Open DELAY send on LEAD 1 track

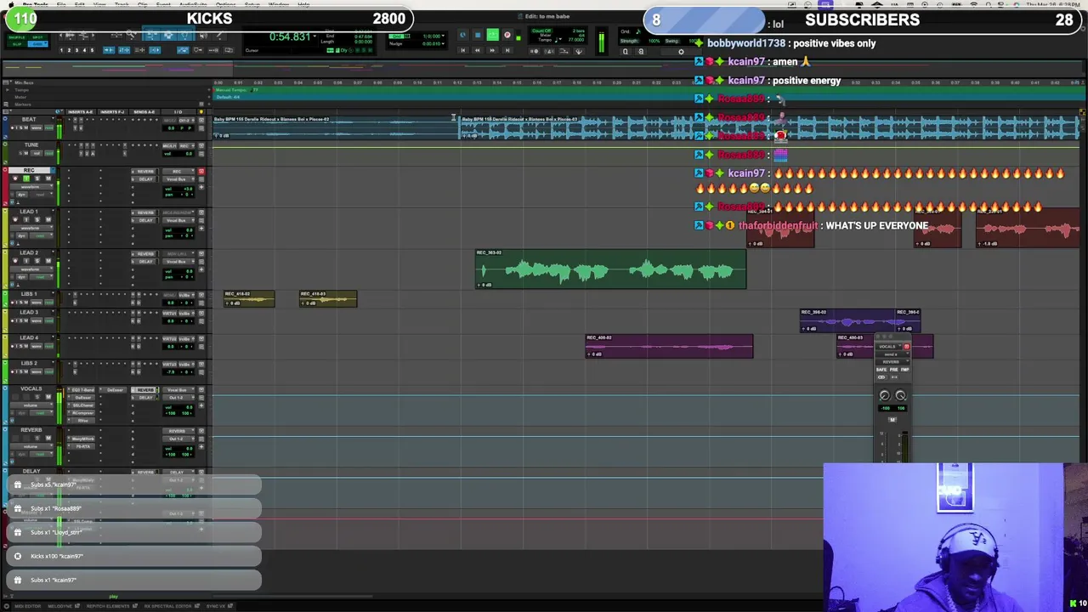(144, 221)
